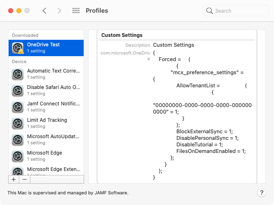274x205 pixels.
Task: Select the Microsoft Edge profile
Action: coord(46,156)
